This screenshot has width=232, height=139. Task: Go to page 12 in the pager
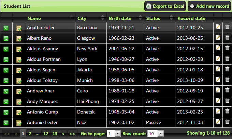coord(46,134)
